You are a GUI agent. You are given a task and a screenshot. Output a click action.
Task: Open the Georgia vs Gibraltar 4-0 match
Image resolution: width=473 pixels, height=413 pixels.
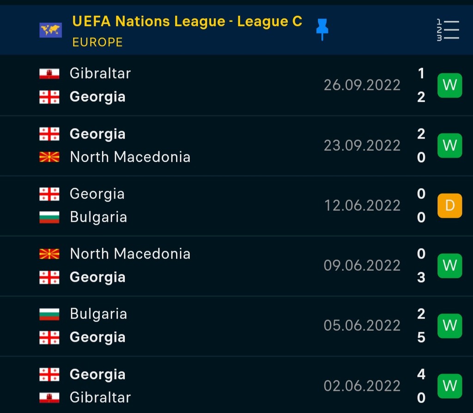[x=236, y=385]
